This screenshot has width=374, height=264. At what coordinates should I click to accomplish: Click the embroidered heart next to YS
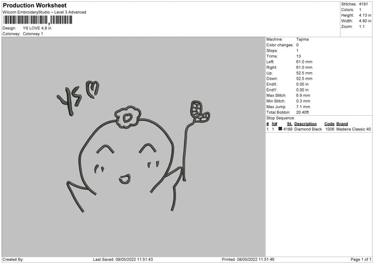[93, 90]
